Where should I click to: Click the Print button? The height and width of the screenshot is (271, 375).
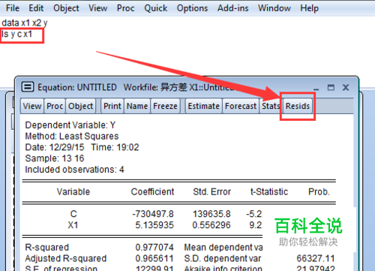coord(112,106)
